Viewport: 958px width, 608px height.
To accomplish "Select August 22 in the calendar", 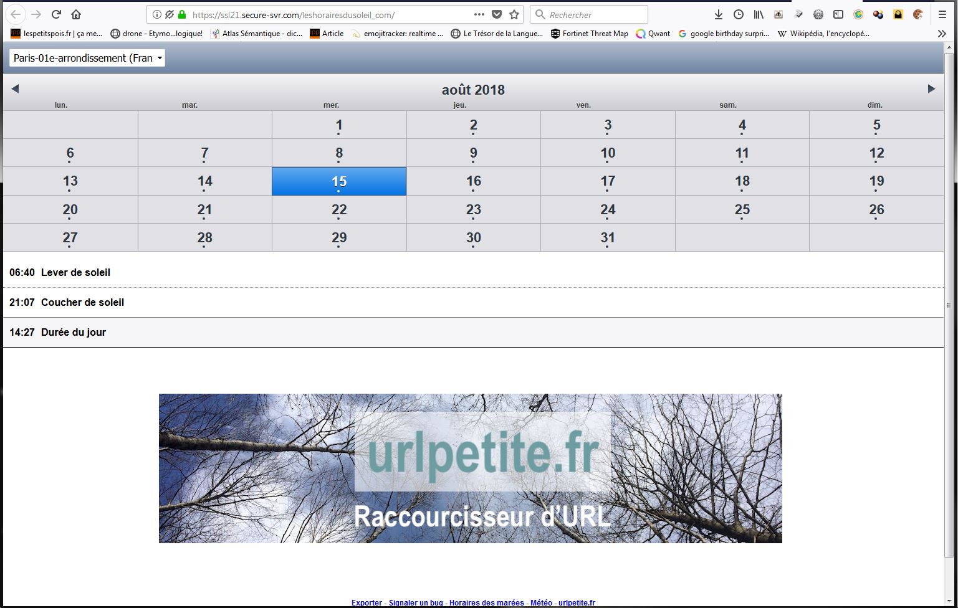I will [x=339, y=210].
